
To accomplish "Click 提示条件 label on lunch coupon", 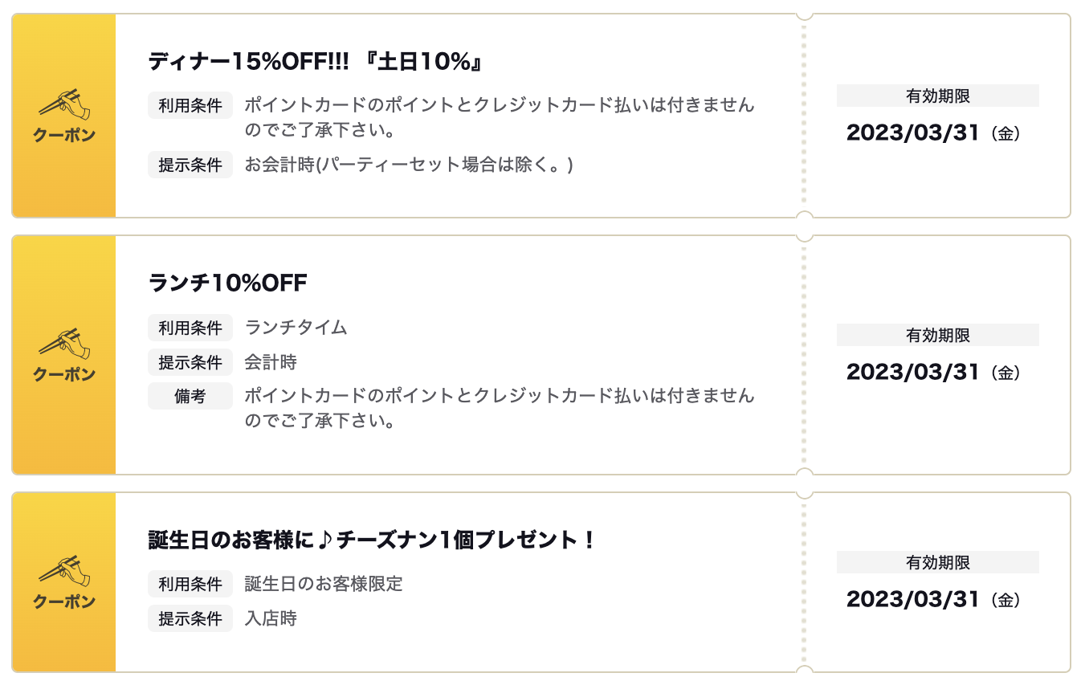I will [190, 362].
